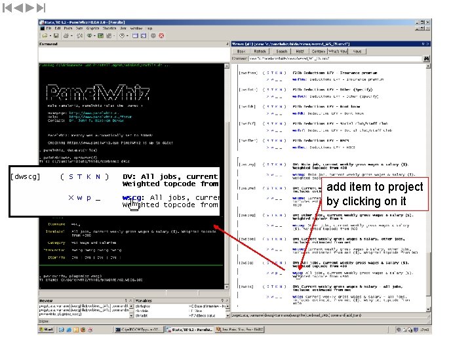The height and width of the screenshot is (354, 472).
Task: Open the User menu
Action: pos(123,28)
